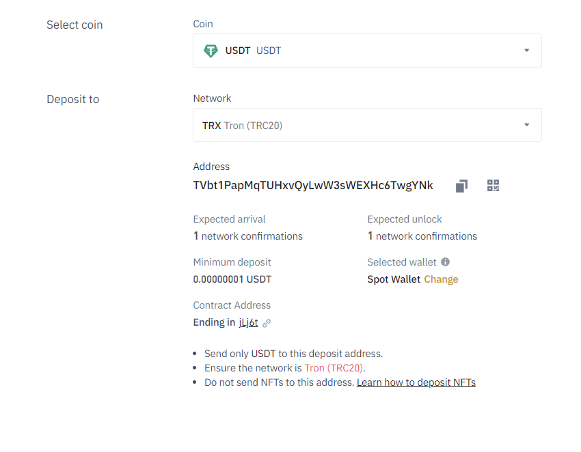Open Learn how to deposit NFTs link
This screenshot has height=452, width=581.
click(416, 382)
